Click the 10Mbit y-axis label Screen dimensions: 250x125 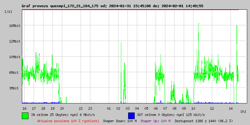pyautogui.click(x=14, y=57)
